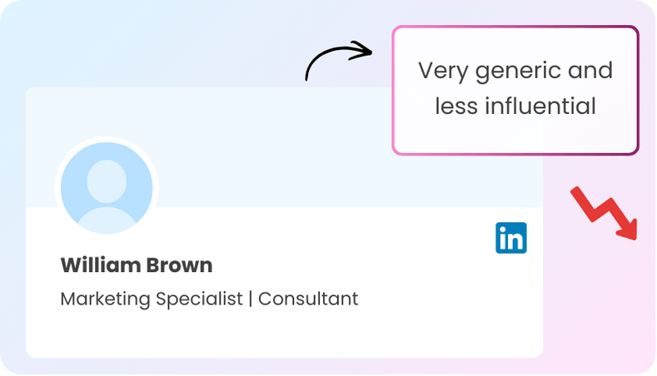Click the "Marketing Specialist" headline text

(152, 299)
